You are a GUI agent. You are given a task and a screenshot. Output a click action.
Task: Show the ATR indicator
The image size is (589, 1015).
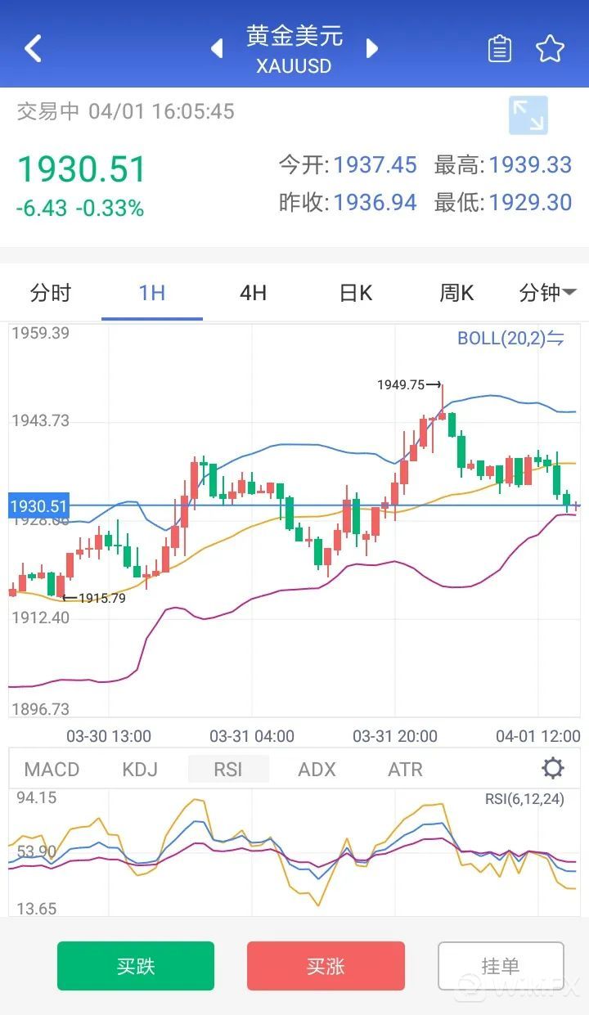[405, 770]
